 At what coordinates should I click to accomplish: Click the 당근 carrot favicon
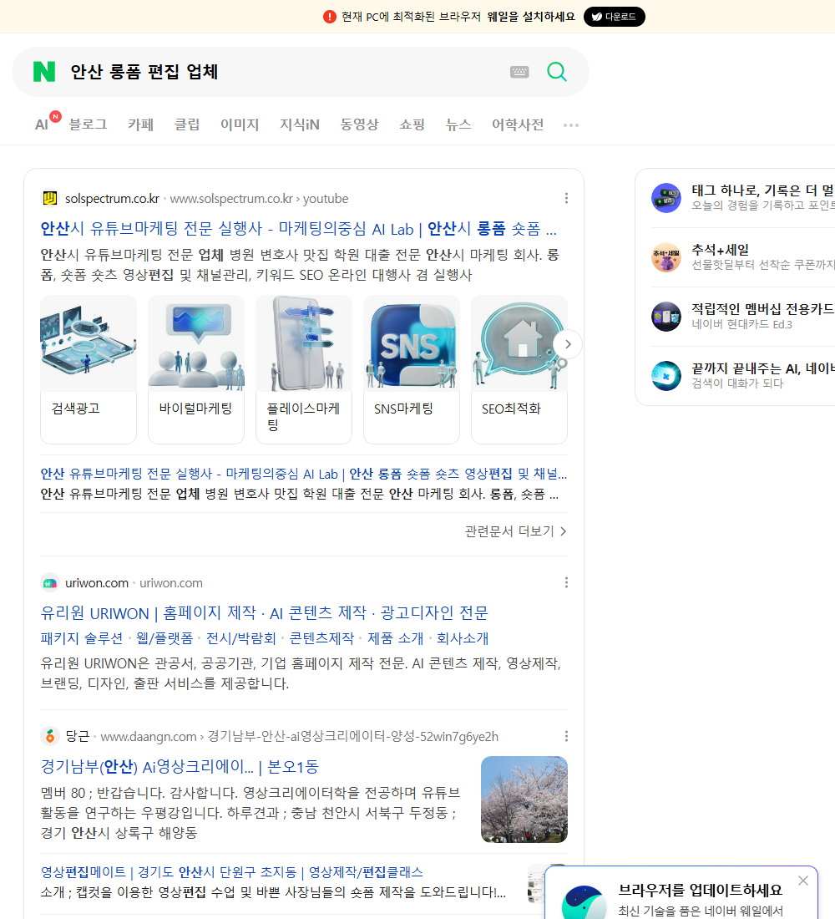pos(50,736)
